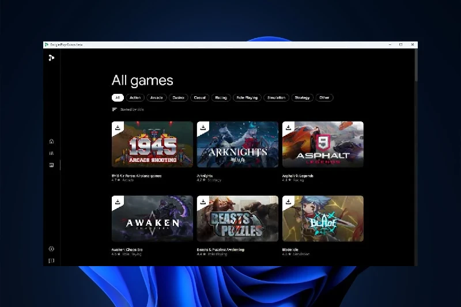Open the Blade Idle game thumbnail
Screen dimensions: 461x307
323,218
